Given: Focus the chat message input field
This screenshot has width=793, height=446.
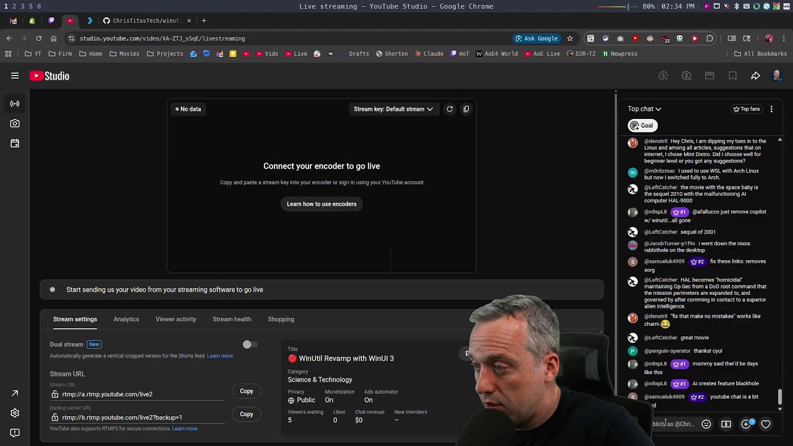Looking at the screenshot, I should pos(672,424).
